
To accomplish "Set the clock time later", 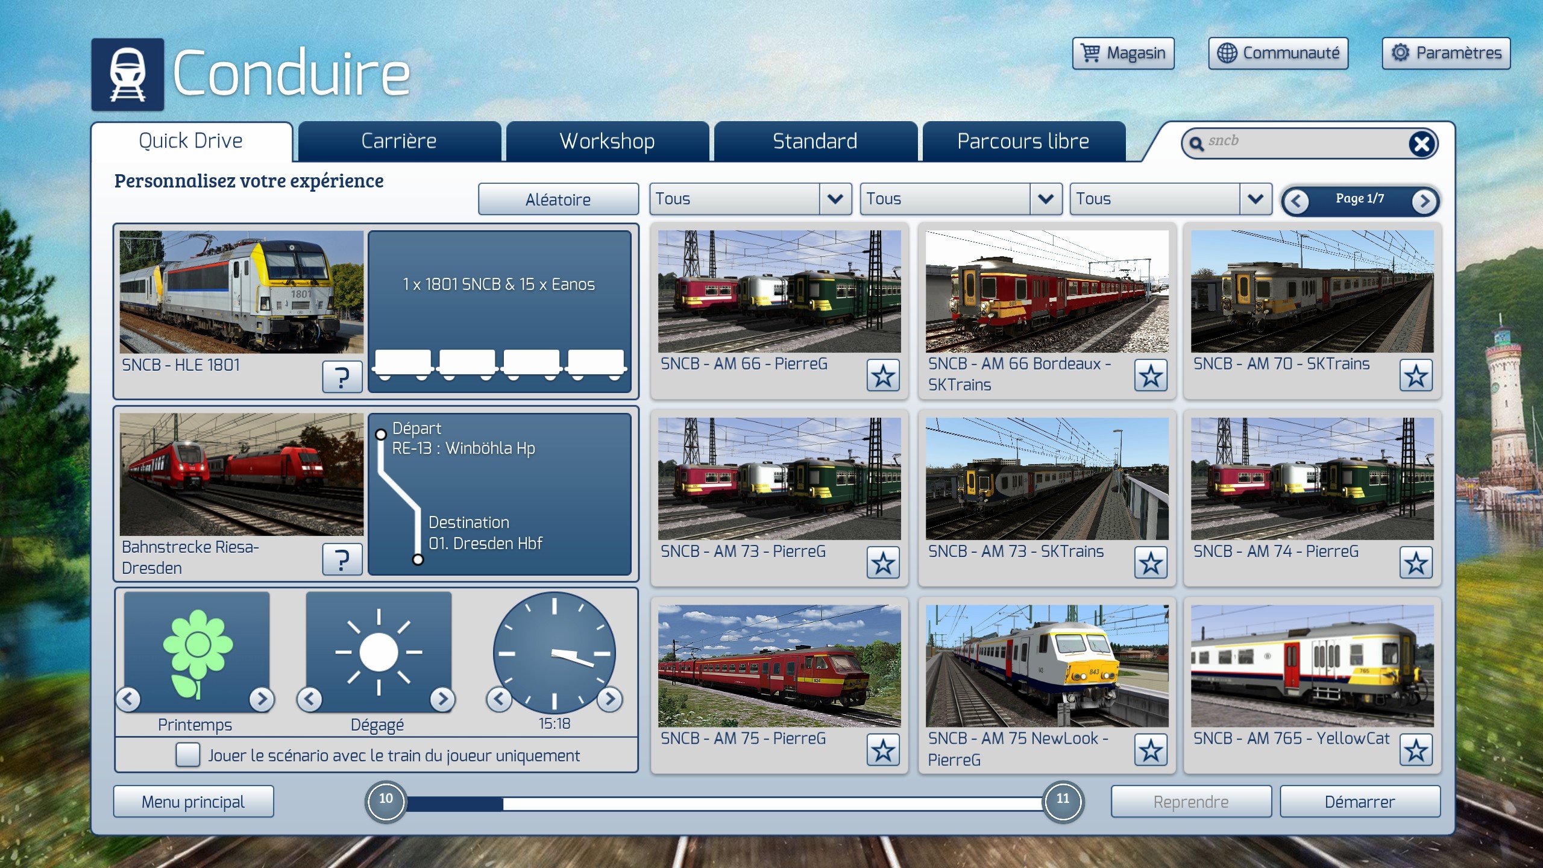I will [610, 699].
